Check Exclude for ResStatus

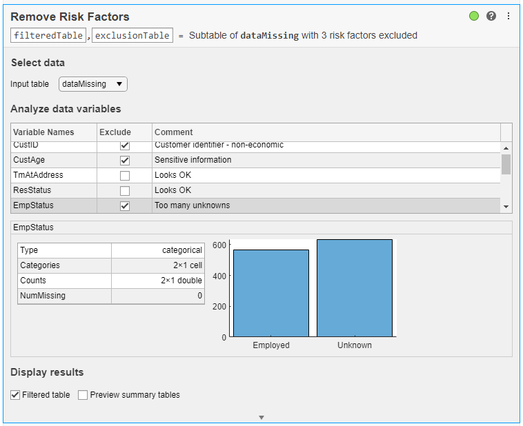pyautogui.click(x=125, y=191)
